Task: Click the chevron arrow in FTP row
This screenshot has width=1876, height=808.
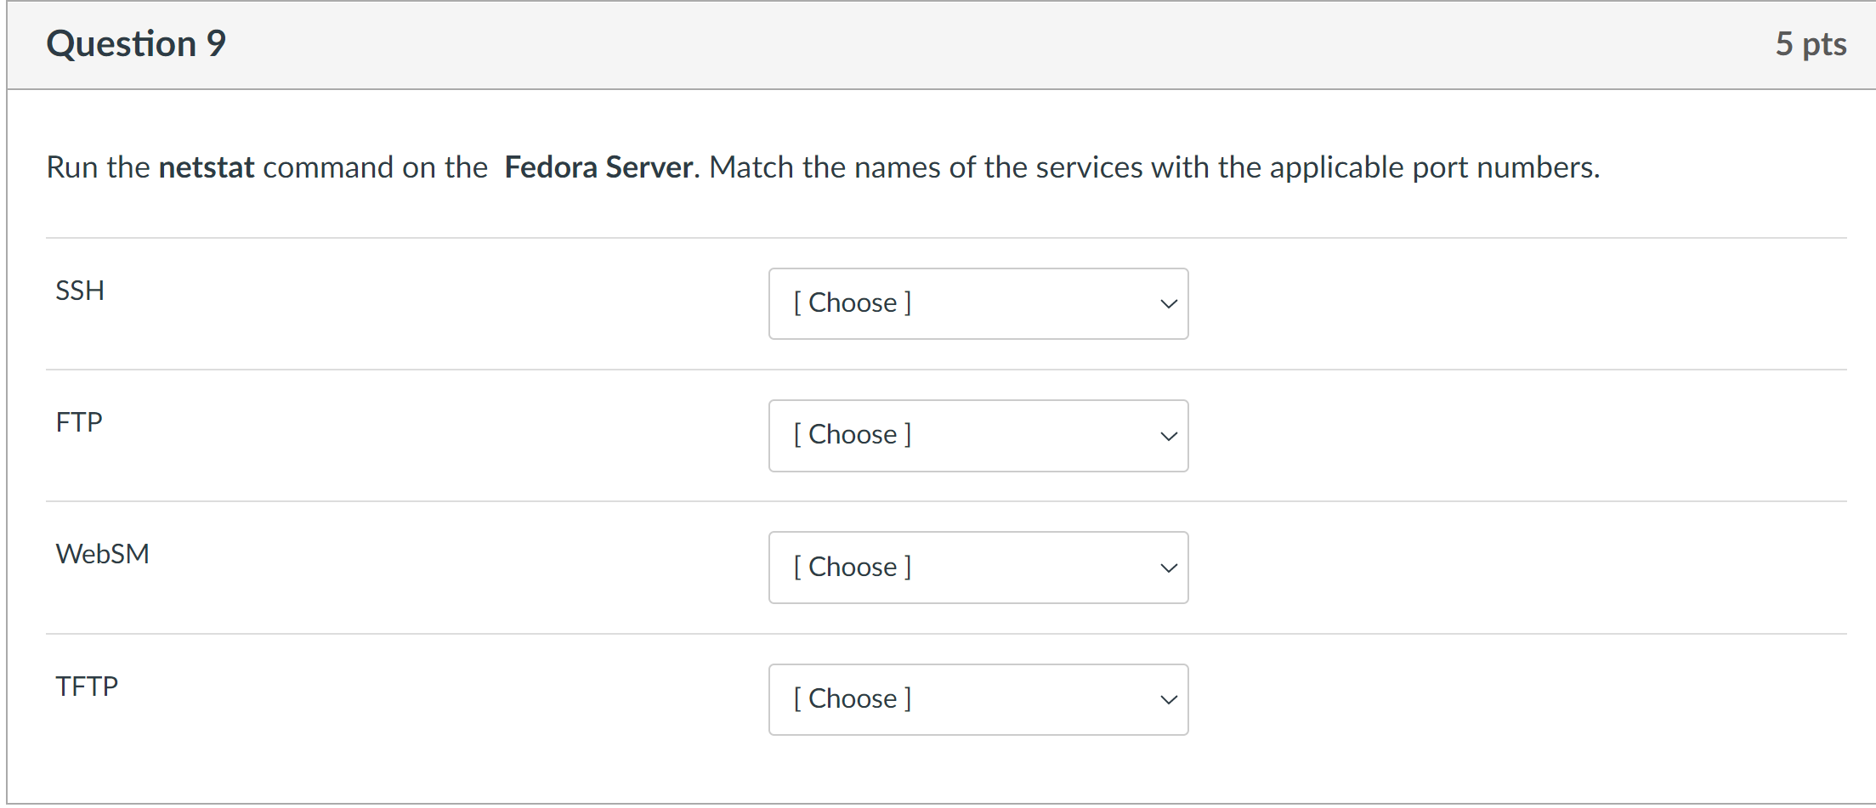Action: tap(1169, 436)
